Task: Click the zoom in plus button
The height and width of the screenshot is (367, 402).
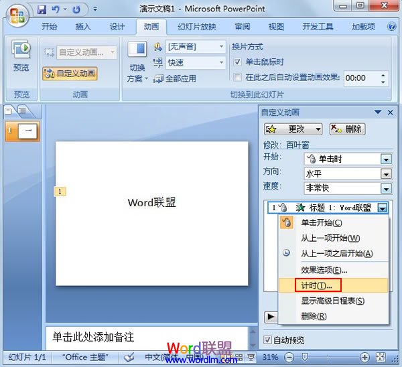Action: coord(364,357)
